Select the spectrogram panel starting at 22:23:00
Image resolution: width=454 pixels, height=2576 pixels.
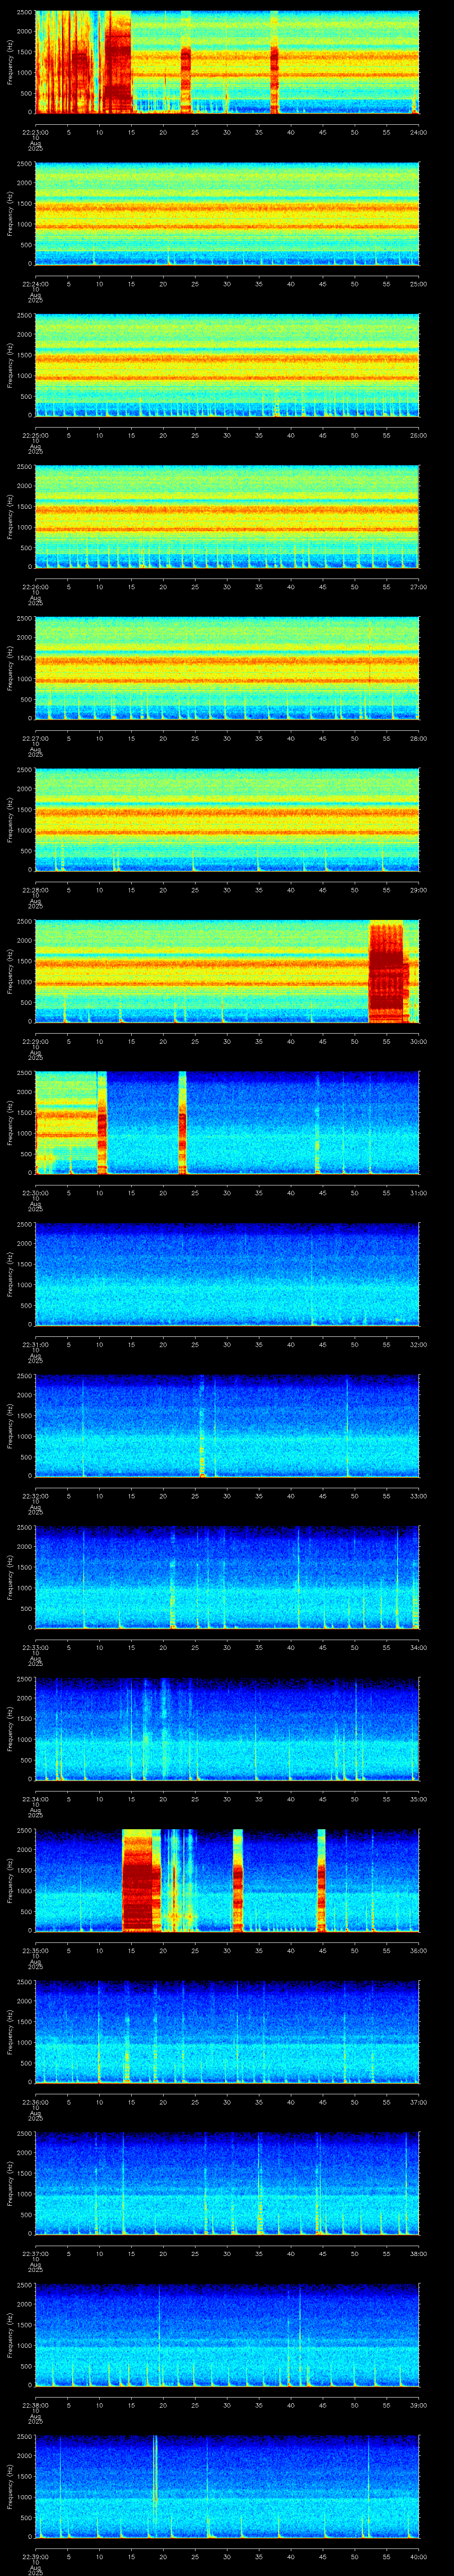point(227,62)
